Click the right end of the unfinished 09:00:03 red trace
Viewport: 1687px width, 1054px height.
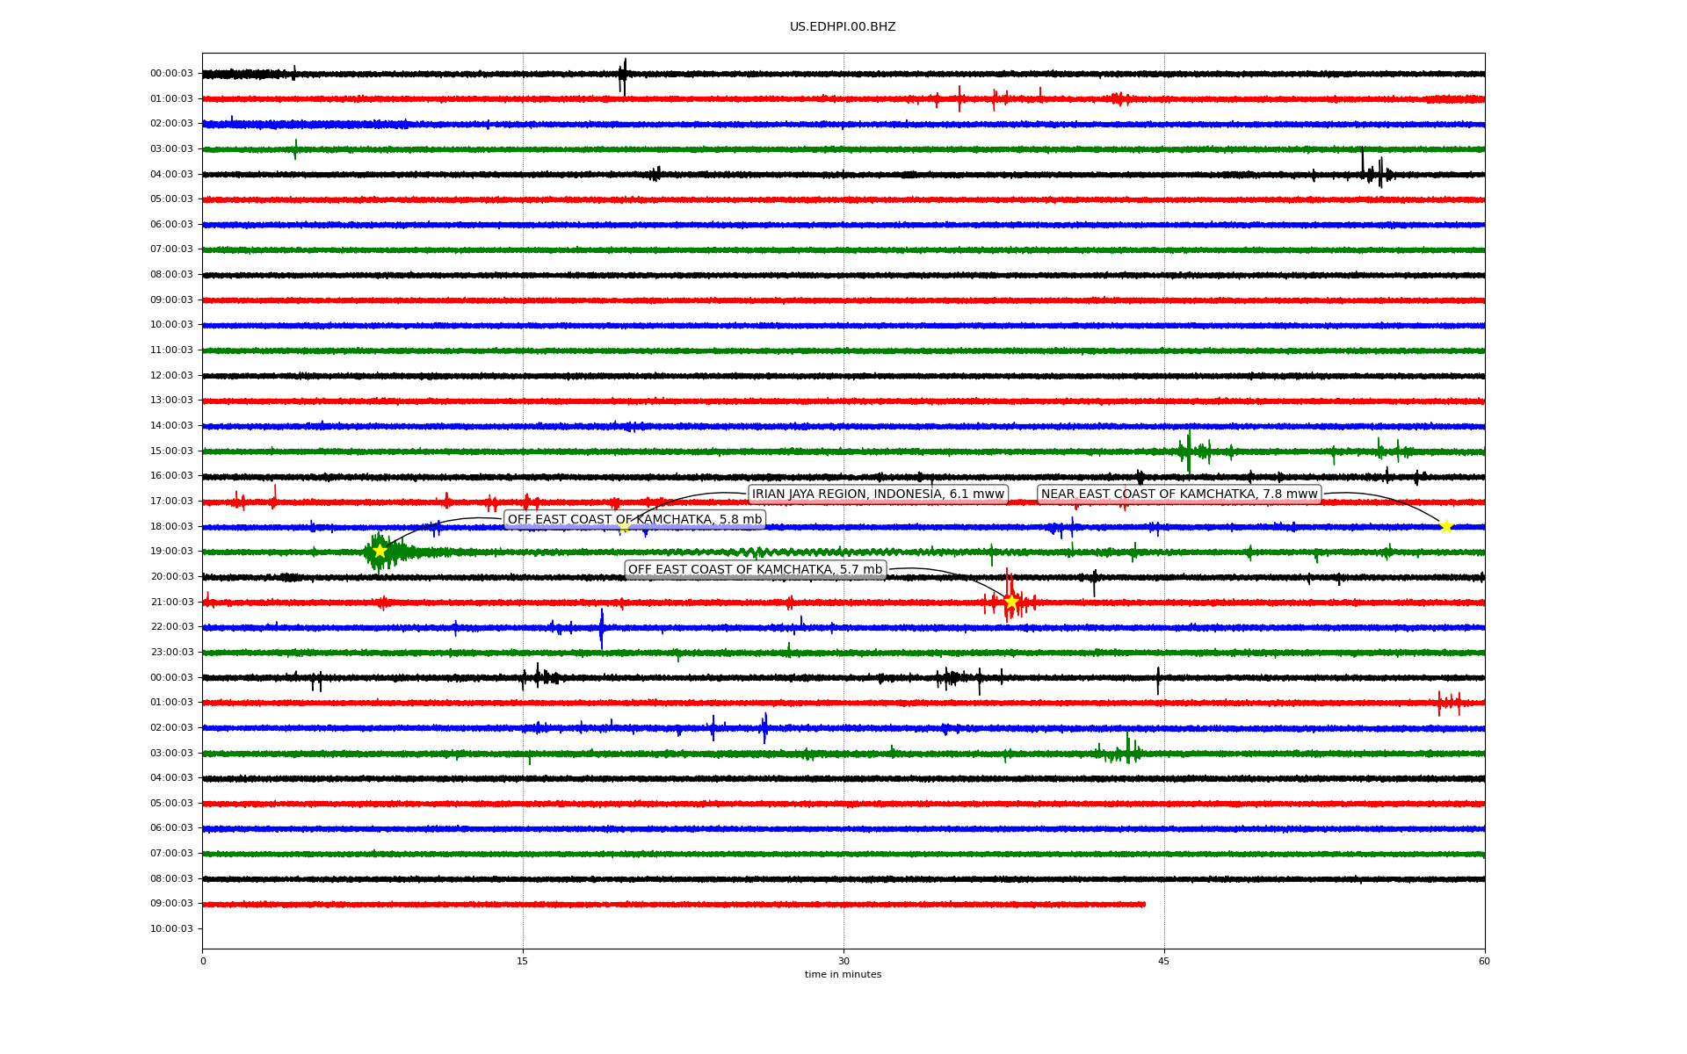tap(1143, 904)
